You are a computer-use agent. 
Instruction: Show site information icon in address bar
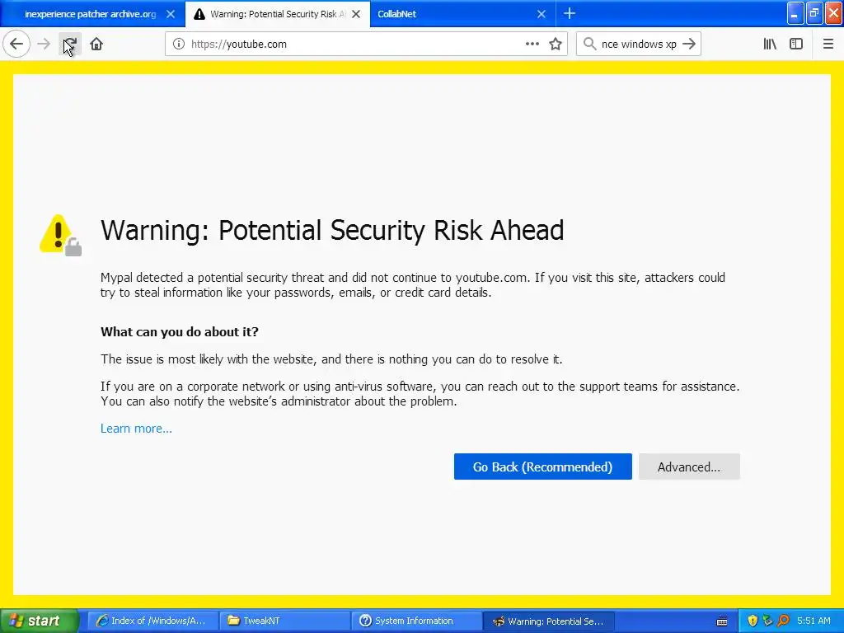(x=179, y=45)
